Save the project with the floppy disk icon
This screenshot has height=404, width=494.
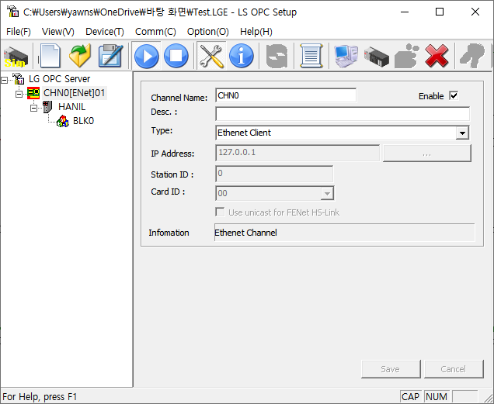tap(110, 57)
